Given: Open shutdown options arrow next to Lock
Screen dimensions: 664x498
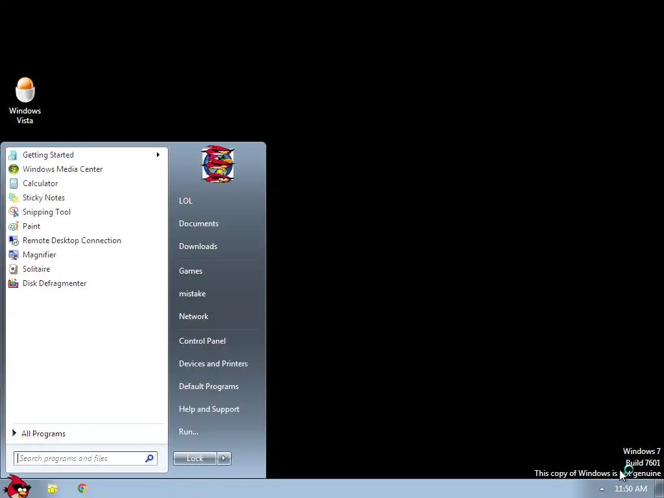Looking at the screenshot, I should 224,458.
